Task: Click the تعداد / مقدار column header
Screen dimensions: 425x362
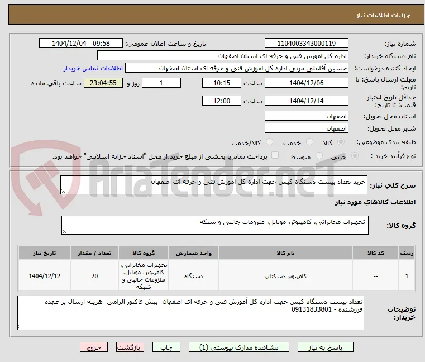Action: pos(94,253)
